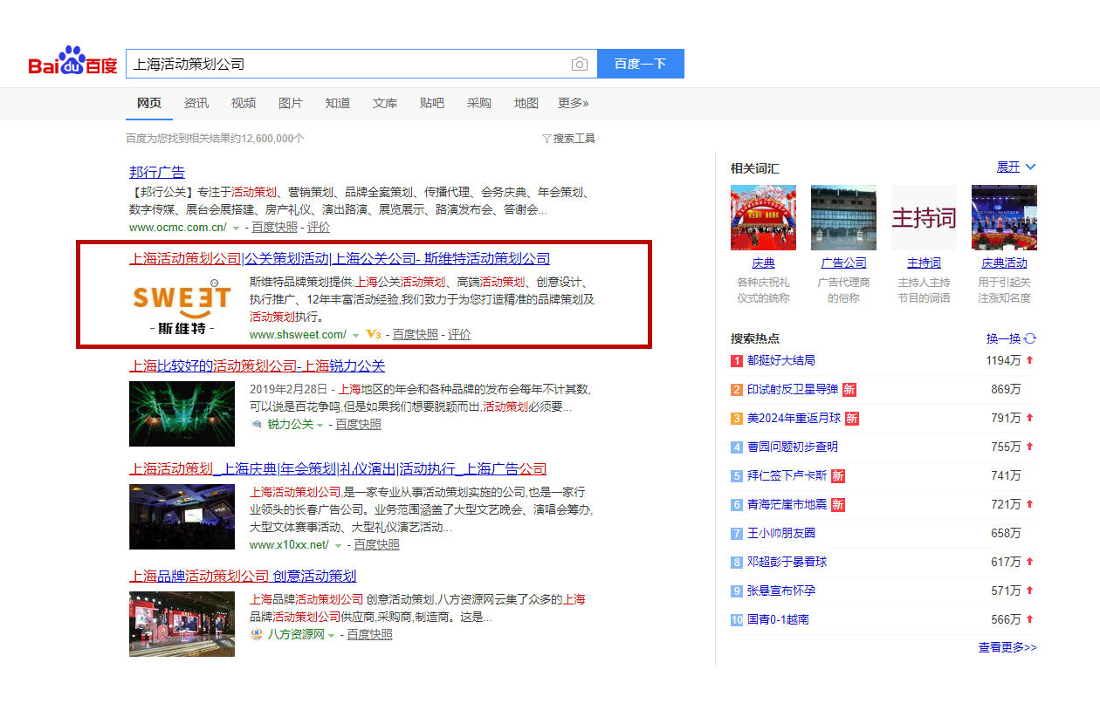
Task: Expand dropdown arrow beside www.shsweet.com
Action: (356, 335)
